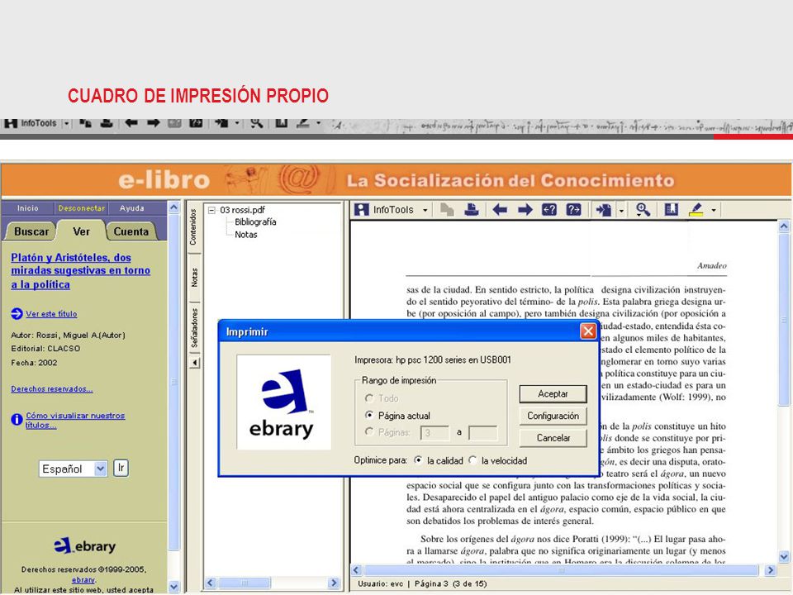Click the printer icon in reader toolbar
This screenshot has height=595, width=793.
pyautogui.click(x=472, y=209)
